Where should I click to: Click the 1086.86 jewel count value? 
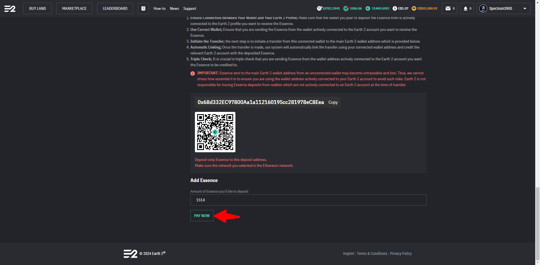pyautogui.click(x=356, y=8)
